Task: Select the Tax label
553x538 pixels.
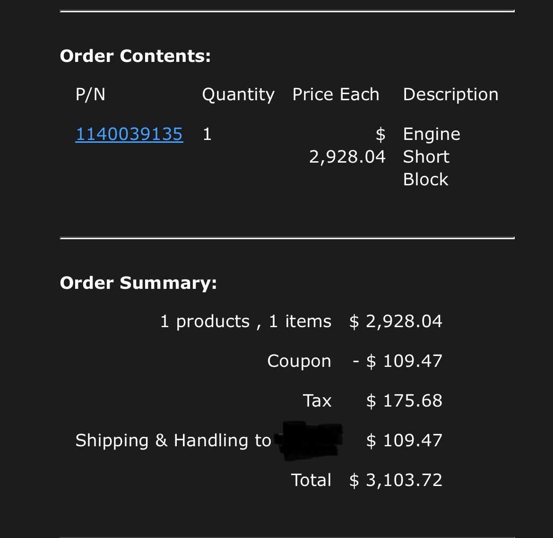Action: pos(317,401)
